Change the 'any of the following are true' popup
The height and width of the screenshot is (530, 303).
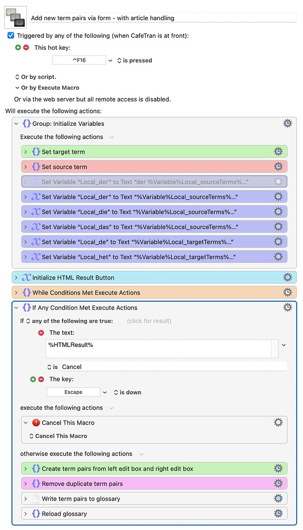69,321
